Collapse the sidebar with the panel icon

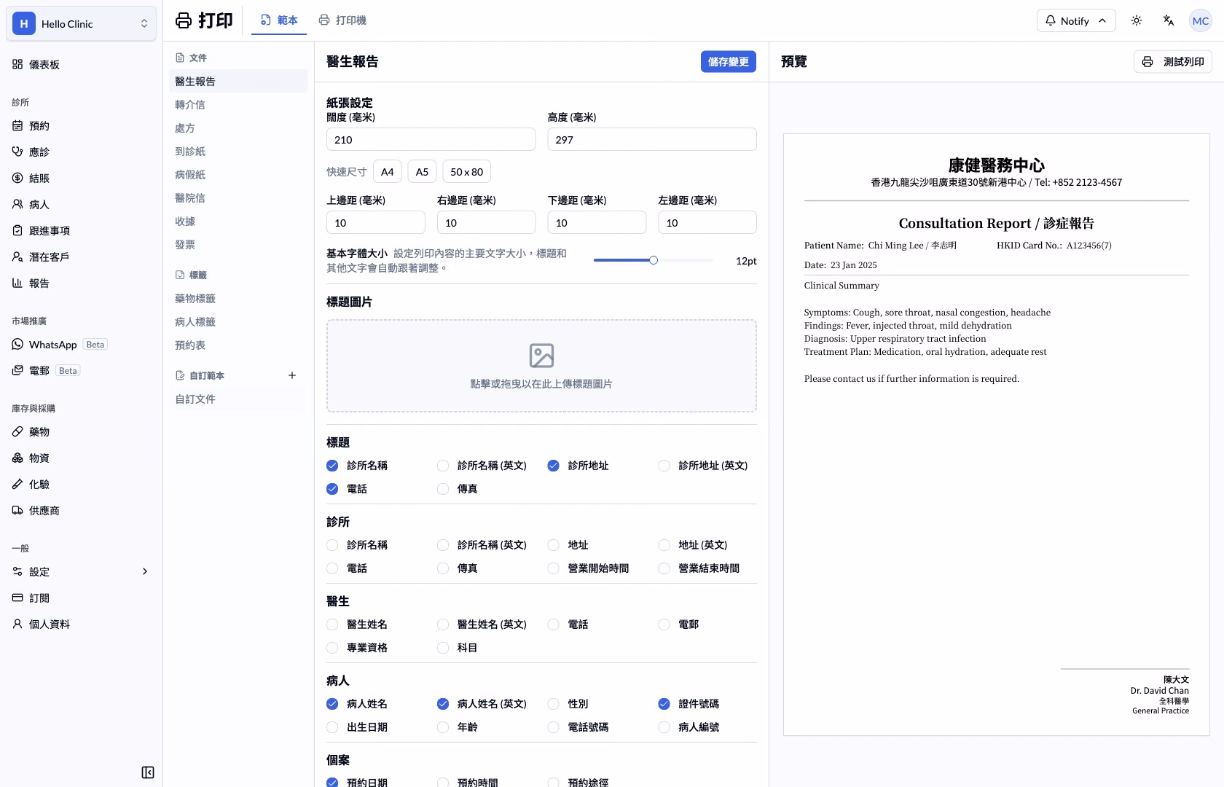(148, 772)
